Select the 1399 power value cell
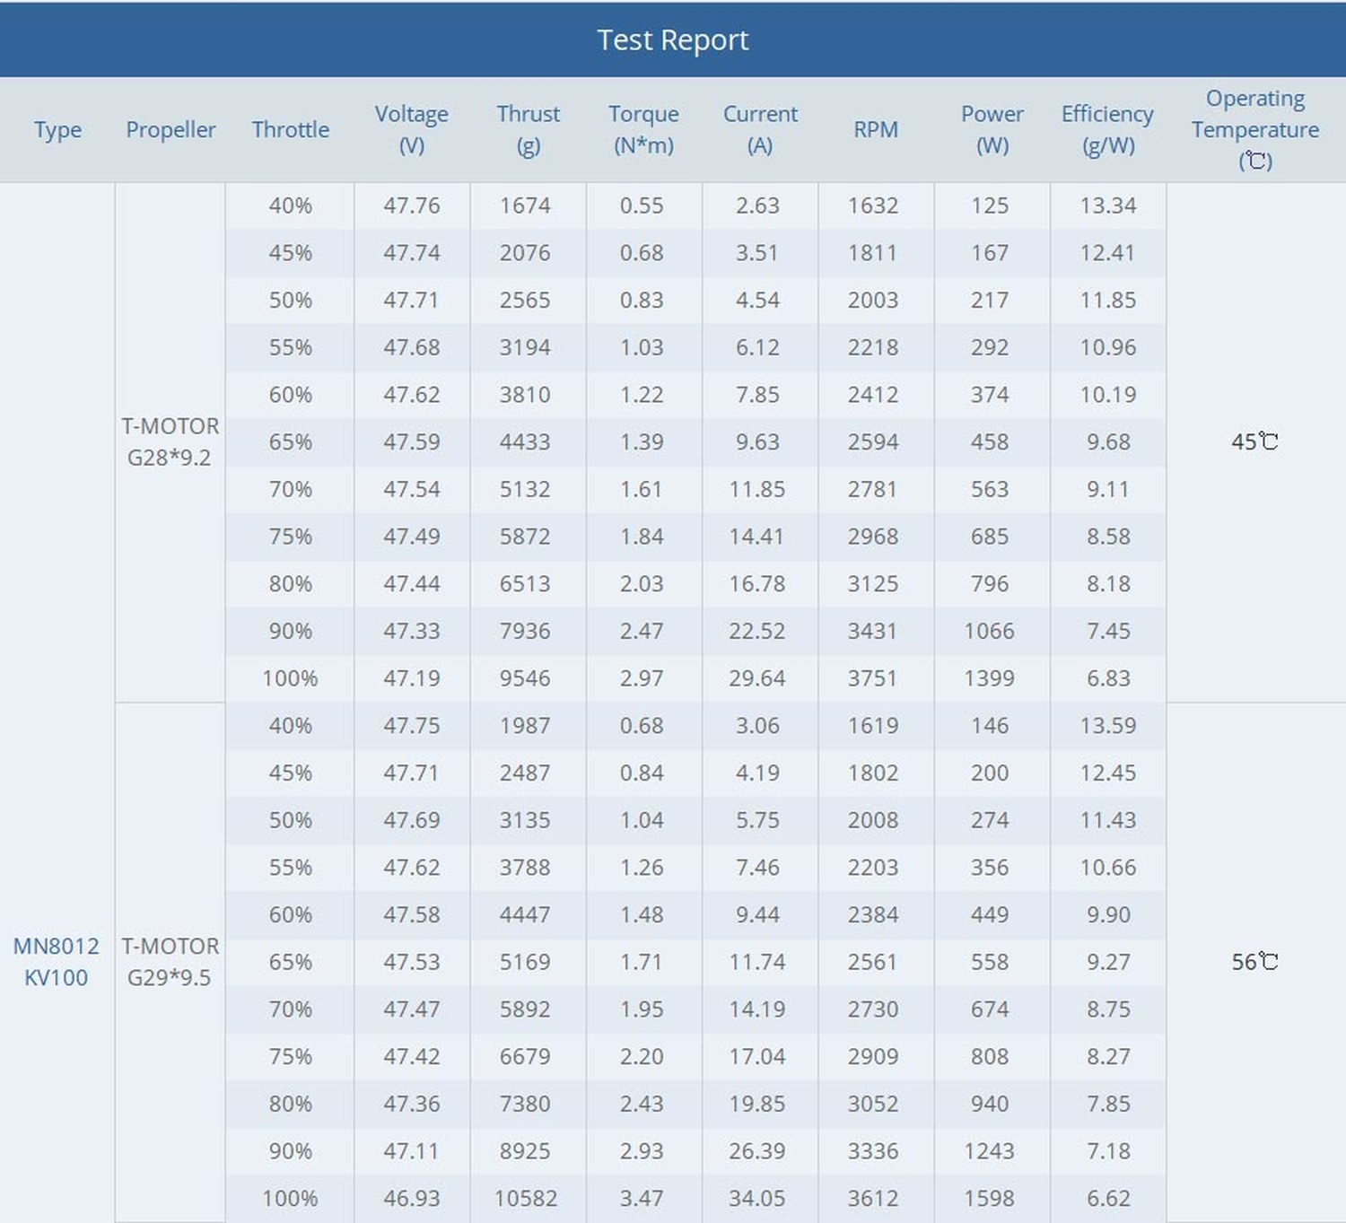This screenshot has width=1346, height=1223. point(989,678)
